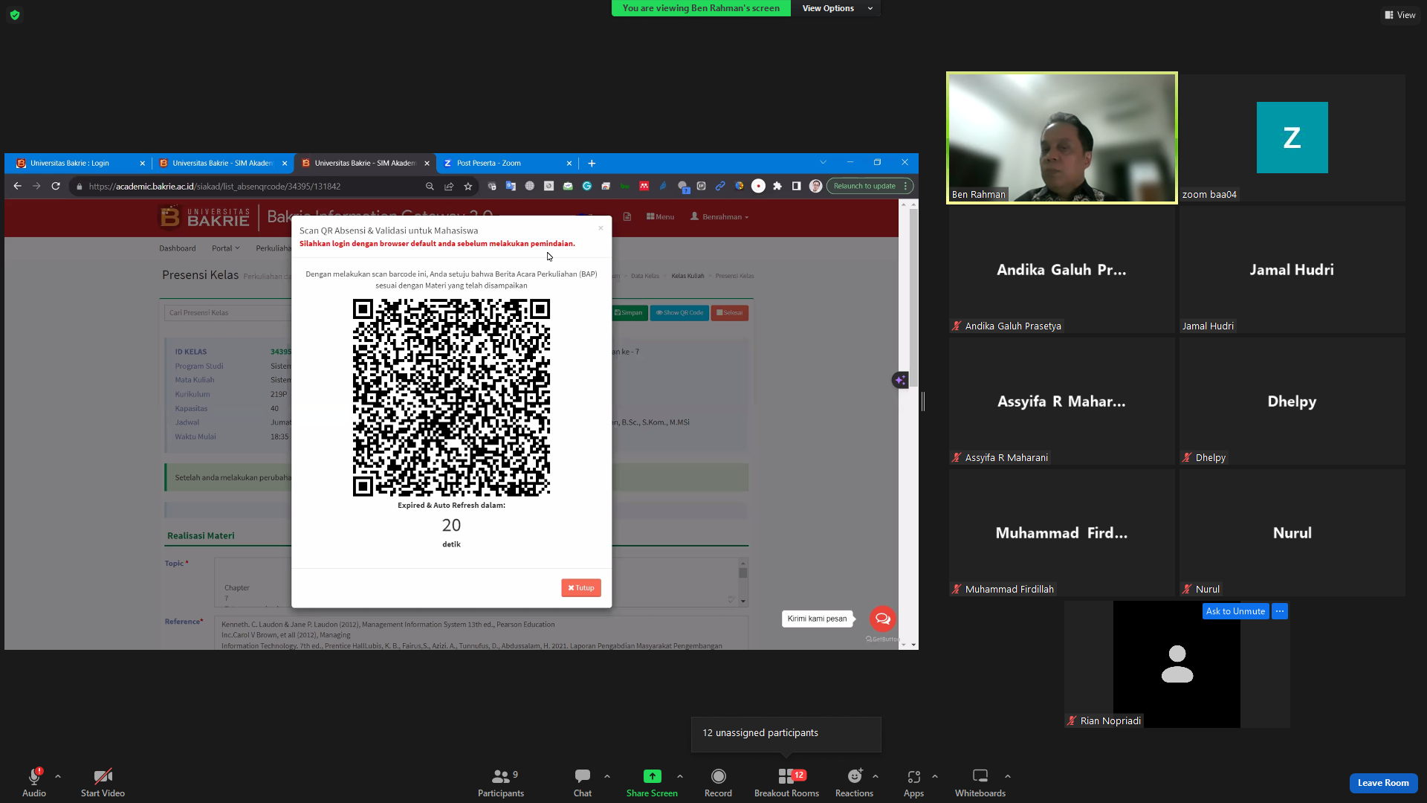Select Ben Rahman's video thumbnail
This screenshot has height=803, width=1427.
pos(1062,138)
